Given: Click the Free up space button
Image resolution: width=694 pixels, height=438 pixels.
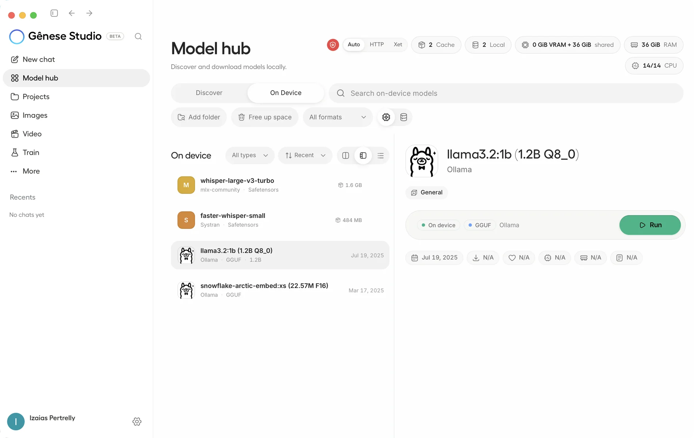Looking at the screenshot, I should 265,117.
